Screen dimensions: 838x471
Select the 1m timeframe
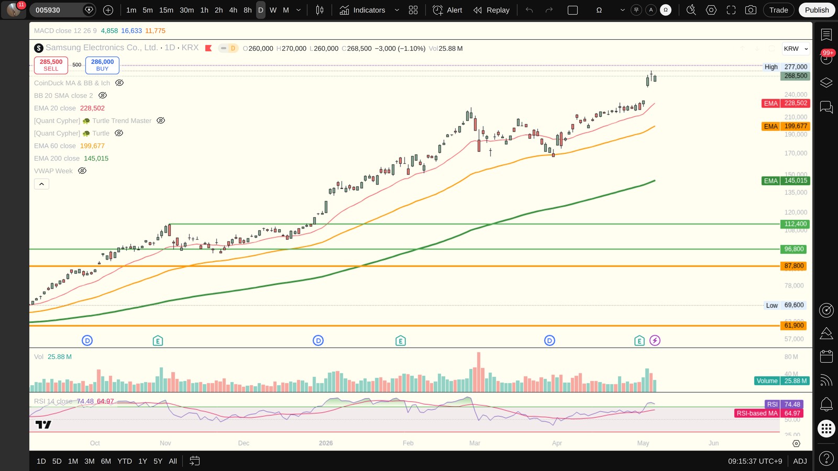pyautogui.click(x=131, y=10)
